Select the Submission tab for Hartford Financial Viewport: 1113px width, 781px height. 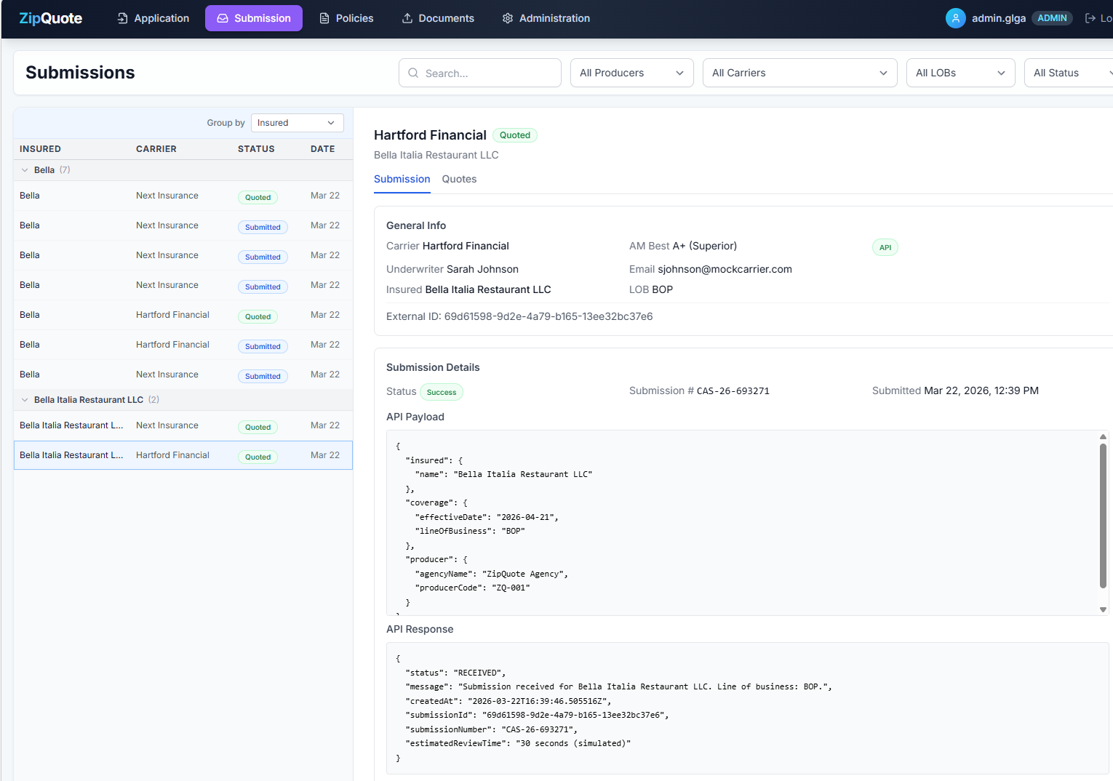[402, 179]
